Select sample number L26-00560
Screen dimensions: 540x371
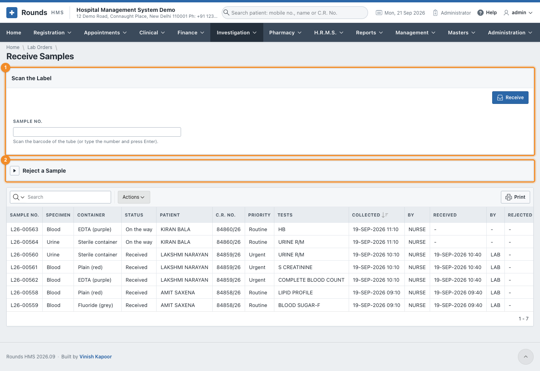click(25, 254)
